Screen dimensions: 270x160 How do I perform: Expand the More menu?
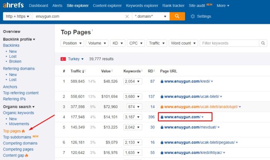pyautogui.click(x=223, y=6)
